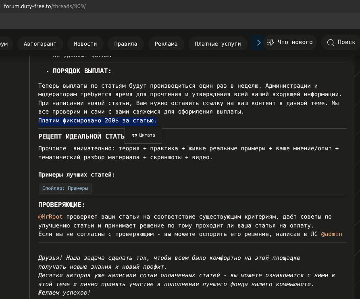Click the line beginning Если вы не согласны
Screen dimensions: 360x299
190,234
